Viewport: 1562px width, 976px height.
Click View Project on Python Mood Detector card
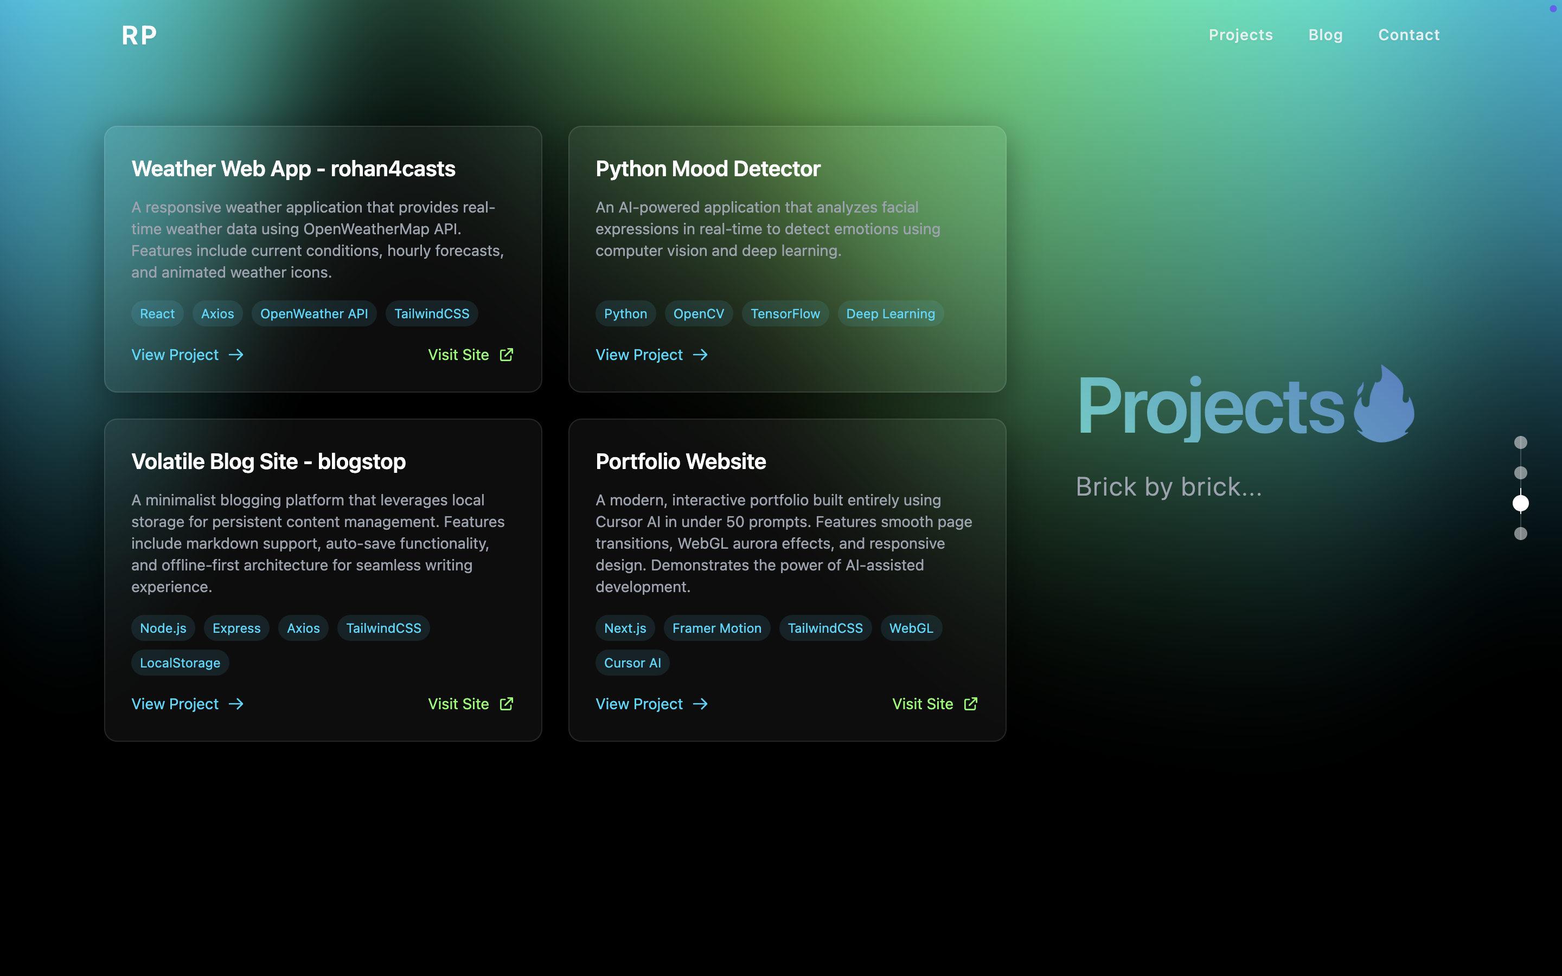pyautogui.click(x=639, y=355)
